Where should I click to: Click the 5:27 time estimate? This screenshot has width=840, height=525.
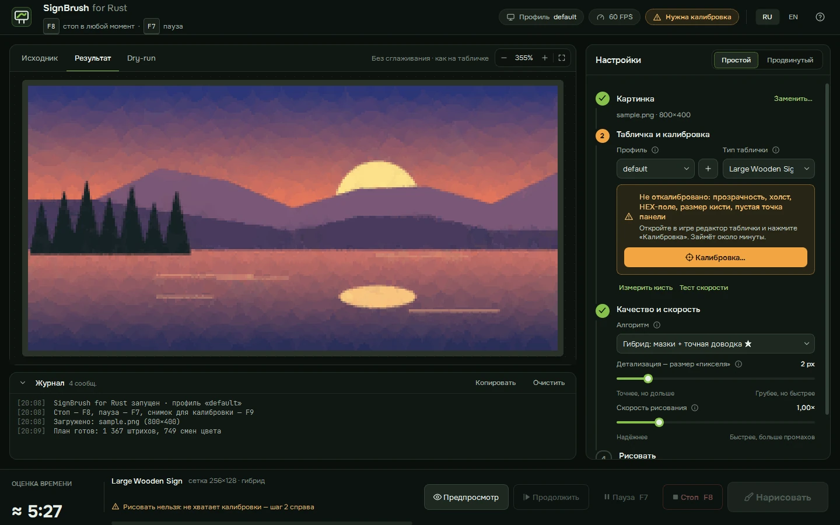coord(37,512)
